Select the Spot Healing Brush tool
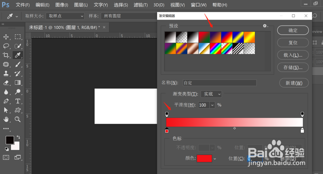The width and height of the screenshot is (323, 174). point(6,64)
